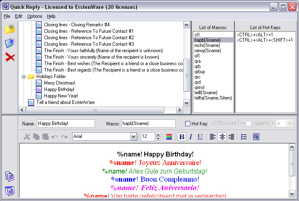Screen dimensions: 299x201
Task: Click the Cut scissors toolbar icon
Action: (27, 137)
